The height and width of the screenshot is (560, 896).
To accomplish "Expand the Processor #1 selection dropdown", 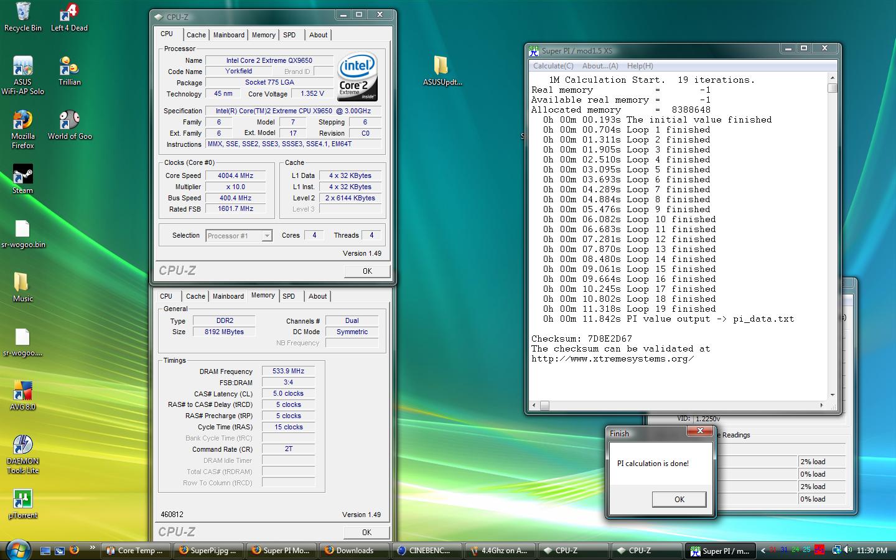I will coord(266,236).
